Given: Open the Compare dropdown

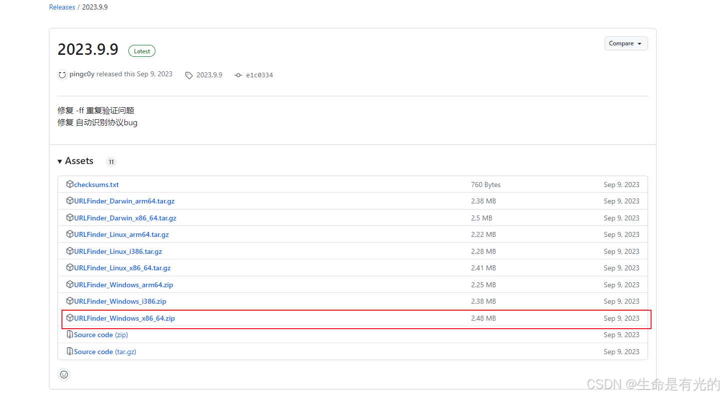Looking at the screenshot, I should tap(626, 43).
